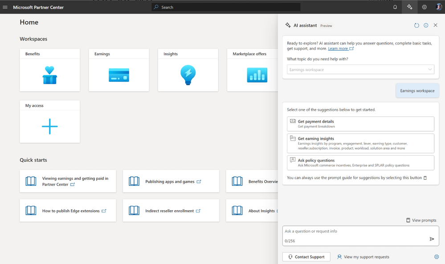
Task: Open the AI assistant info icon
Action: click(x=426, y=25)
